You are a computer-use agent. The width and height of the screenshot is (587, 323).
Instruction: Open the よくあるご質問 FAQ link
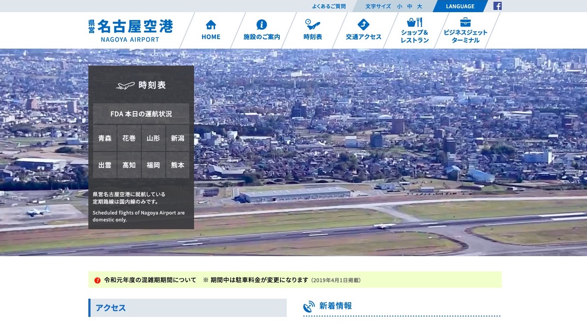pos(329,7)
